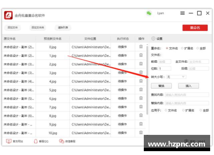Click the 主文件名 input field
Image resolution: width=214 pixels, height=155 pixels.
pos(199,62)
